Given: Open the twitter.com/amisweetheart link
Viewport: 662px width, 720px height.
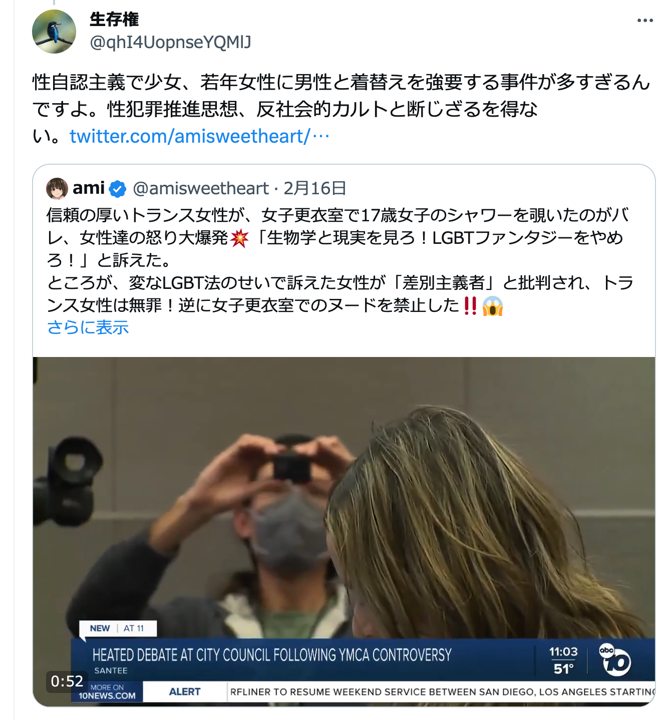Looking at the screenshot, I should [199, 136].
